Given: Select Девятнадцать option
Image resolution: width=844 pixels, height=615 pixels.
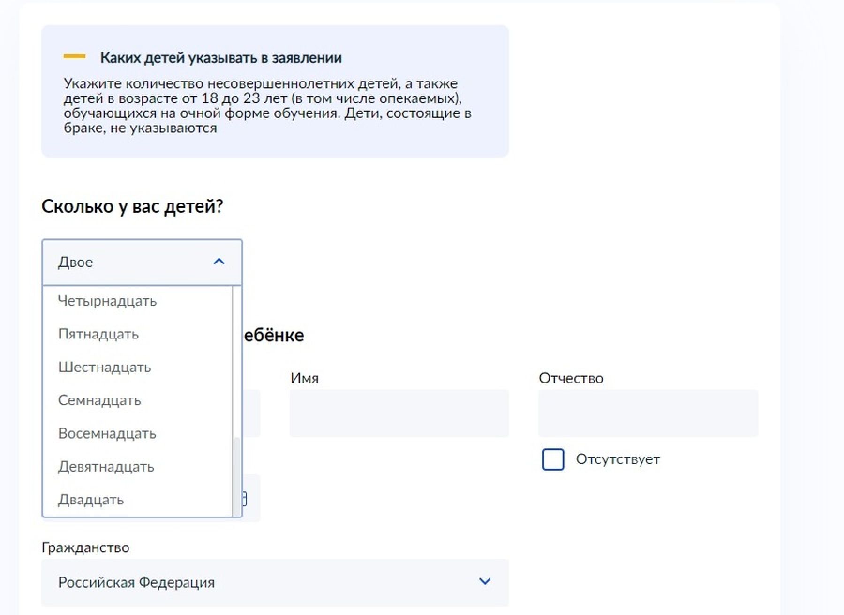Looking at the screenshot, I should point(137,467).
